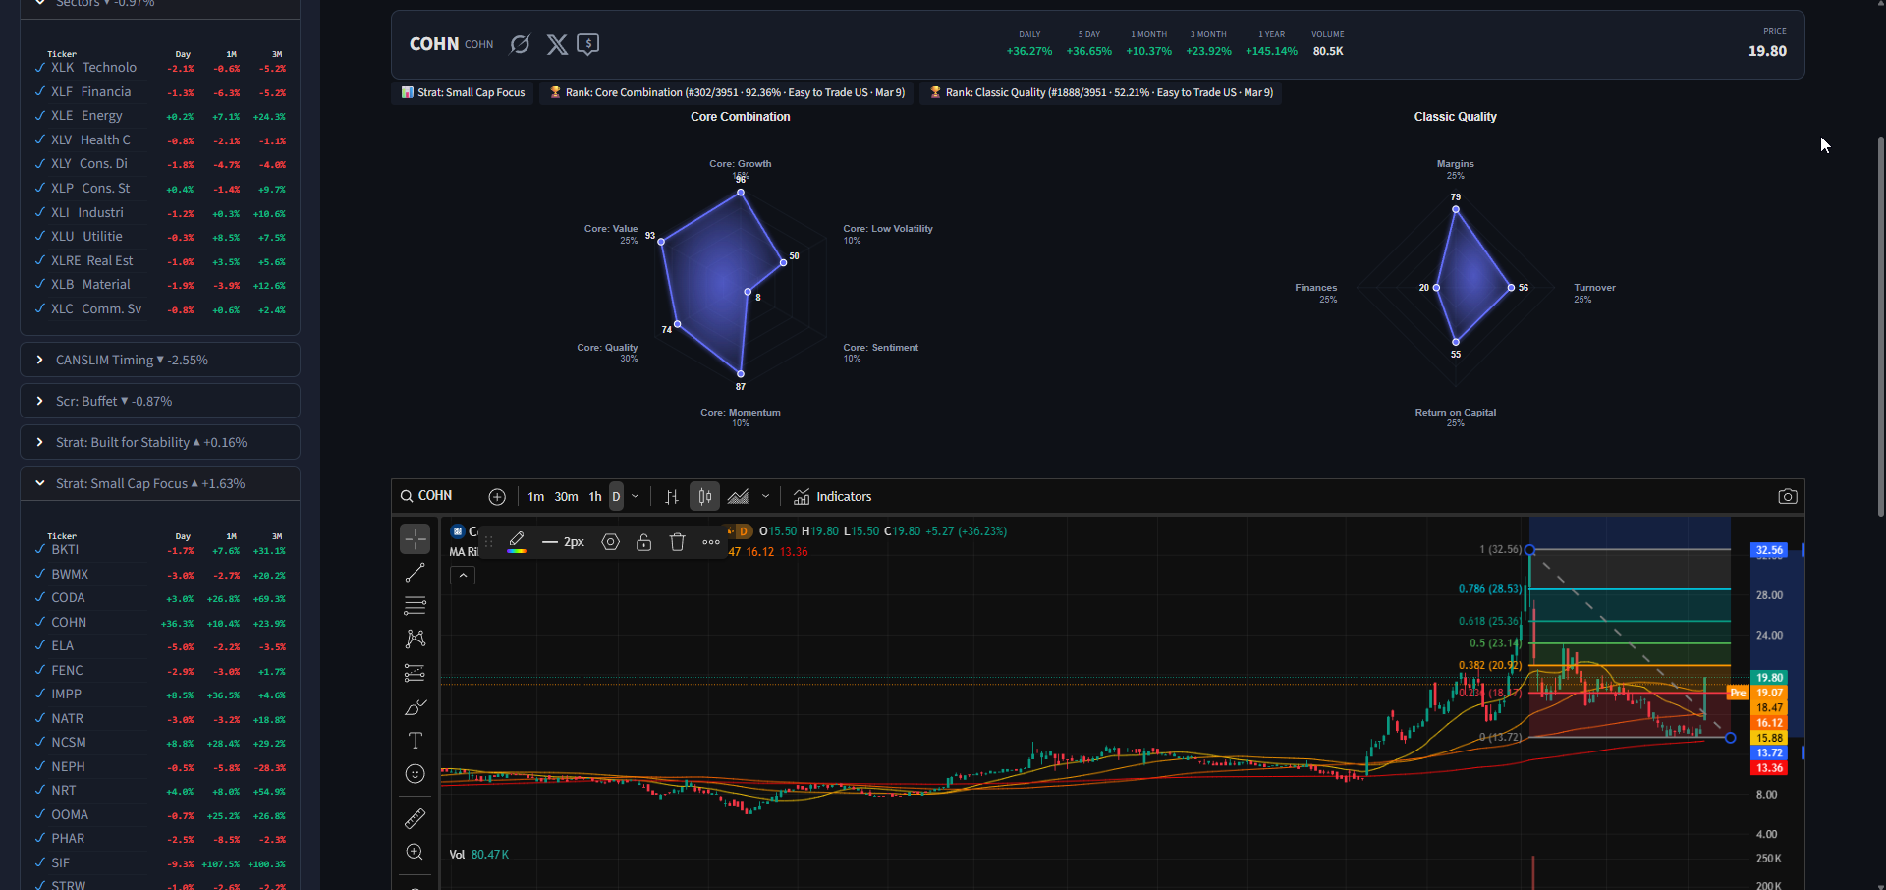Select the Text annotation tool
Image resolution: width=1886 pixels, height=890 pixels.
(416, 741)
